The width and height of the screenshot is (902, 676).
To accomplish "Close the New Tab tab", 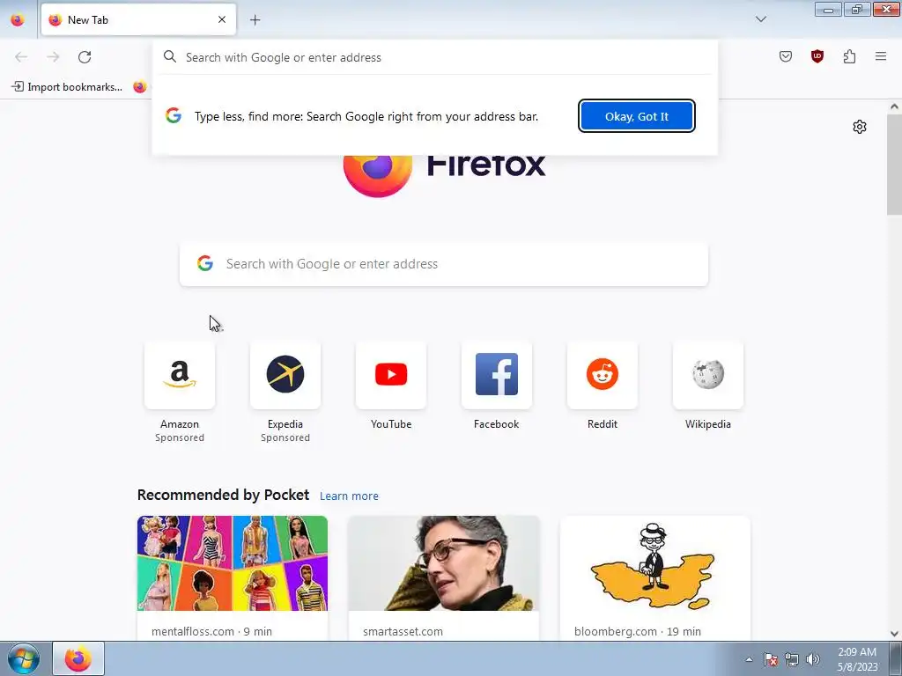I will (222, 19).
